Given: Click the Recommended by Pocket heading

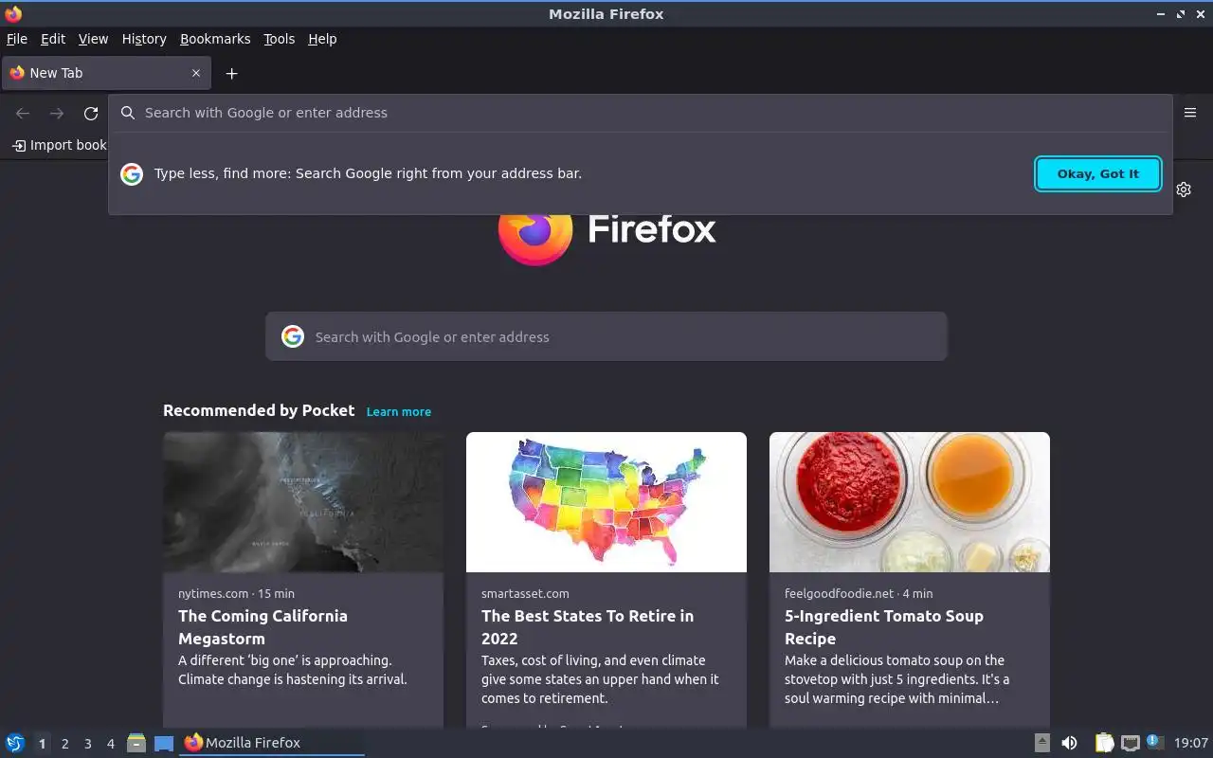Looking at the screenshot, I should (259, 410).
